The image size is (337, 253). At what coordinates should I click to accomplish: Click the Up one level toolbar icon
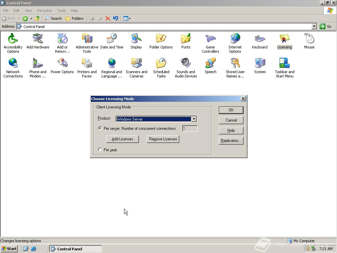tap(38, 18)
